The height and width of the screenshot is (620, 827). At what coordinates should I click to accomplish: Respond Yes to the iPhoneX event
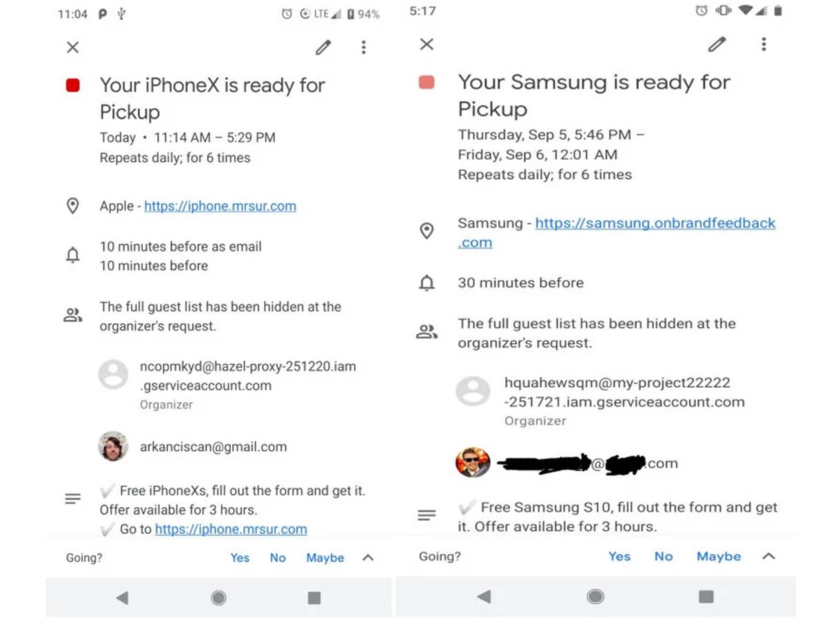240,557
